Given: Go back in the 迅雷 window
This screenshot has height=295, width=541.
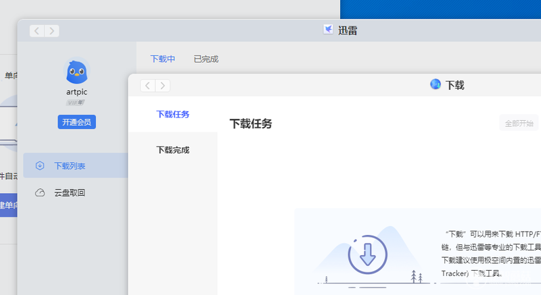Looking at the screenshot, I should click(37, 31).
